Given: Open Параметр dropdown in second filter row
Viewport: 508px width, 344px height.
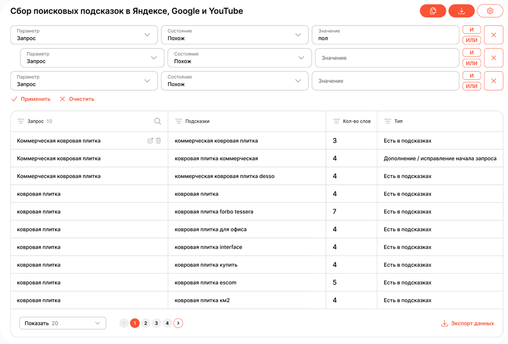Looking at the screenshot, I should [92, 58].
